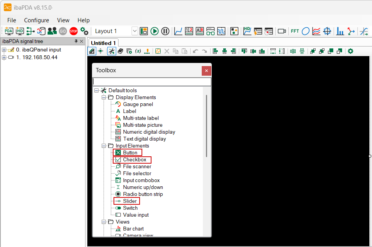Open the book icon in QPanel toolbar
372x247 pixels.
pos(120,51)
